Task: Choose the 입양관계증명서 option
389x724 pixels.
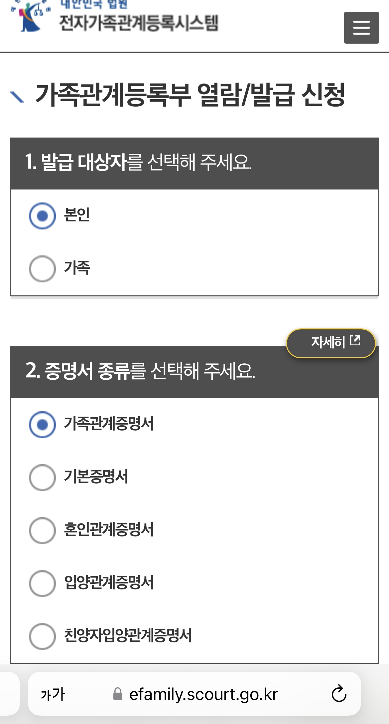Action: click(42, 582)
